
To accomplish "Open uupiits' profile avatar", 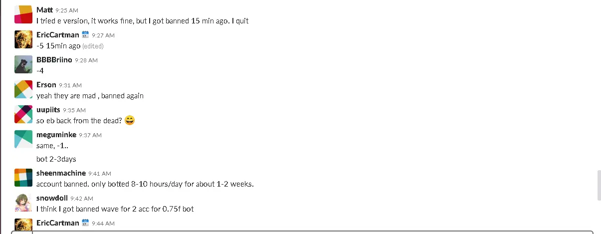I will pyautogui.click(x=23, y=114).
